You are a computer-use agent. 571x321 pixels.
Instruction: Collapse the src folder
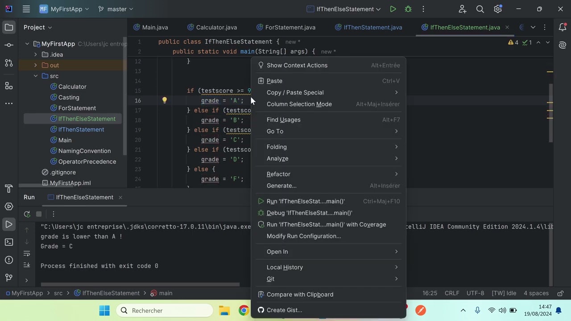[35, 76]
